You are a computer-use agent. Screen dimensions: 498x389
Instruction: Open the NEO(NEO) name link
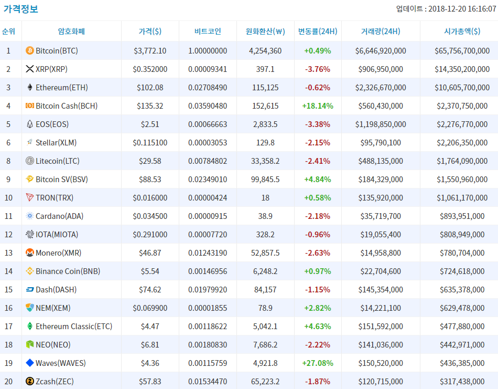(x=53, y=344)
